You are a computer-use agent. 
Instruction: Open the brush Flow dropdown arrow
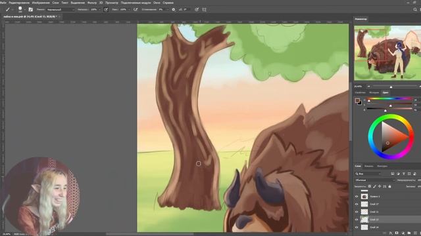tap(129, 10)
